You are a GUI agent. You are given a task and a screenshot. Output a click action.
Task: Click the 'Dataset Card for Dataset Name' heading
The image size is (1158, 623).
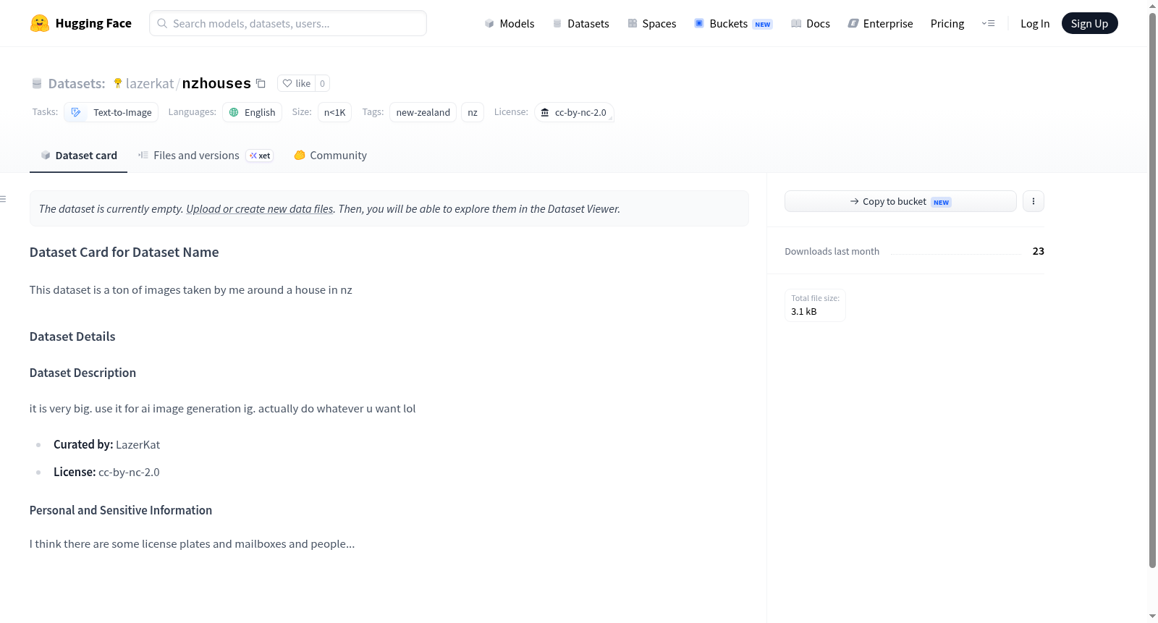[124, 252]
